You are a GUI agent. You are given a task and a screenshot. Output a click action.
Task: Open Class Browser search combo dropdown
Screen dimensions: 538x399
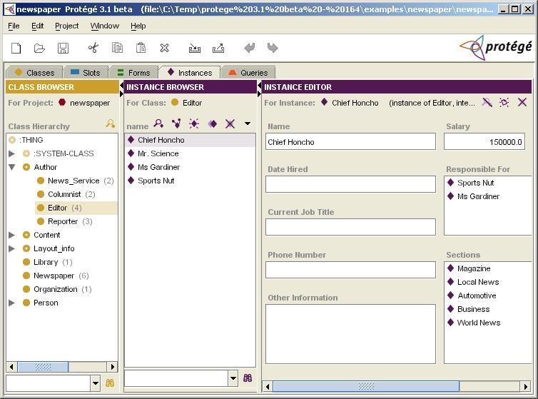coord(96,383)
